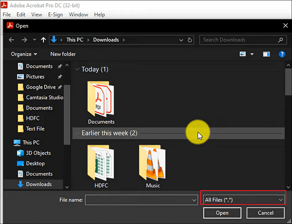The height and width of the screenshot is (224, 292).
Task: Click the file list scroll-down arrow
Action: point(288,187)
